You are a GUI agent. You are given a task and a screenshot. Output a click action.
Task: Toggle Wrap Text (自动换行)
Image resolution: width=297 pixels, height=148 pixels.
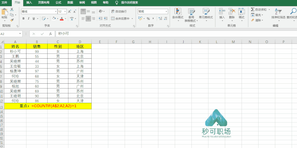[x=119, y=12]
